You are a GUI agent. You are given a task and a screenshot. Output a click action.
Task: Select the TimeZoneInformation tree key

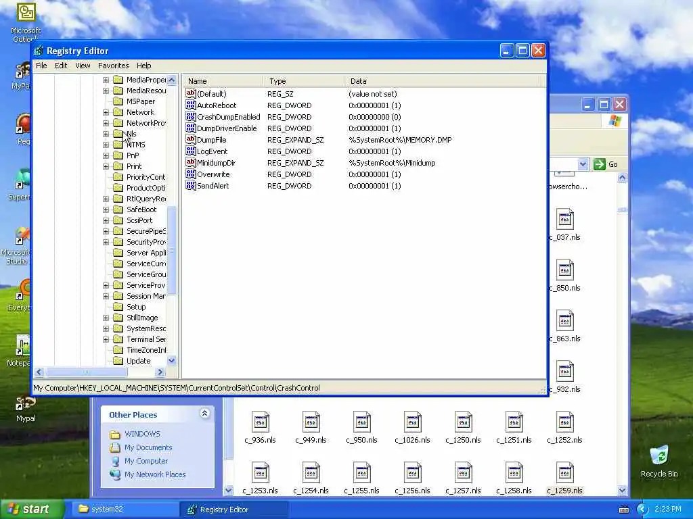point(146,350)
